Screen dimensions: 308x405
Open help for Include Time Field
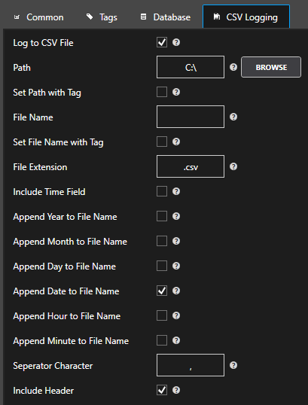point(176,191)
